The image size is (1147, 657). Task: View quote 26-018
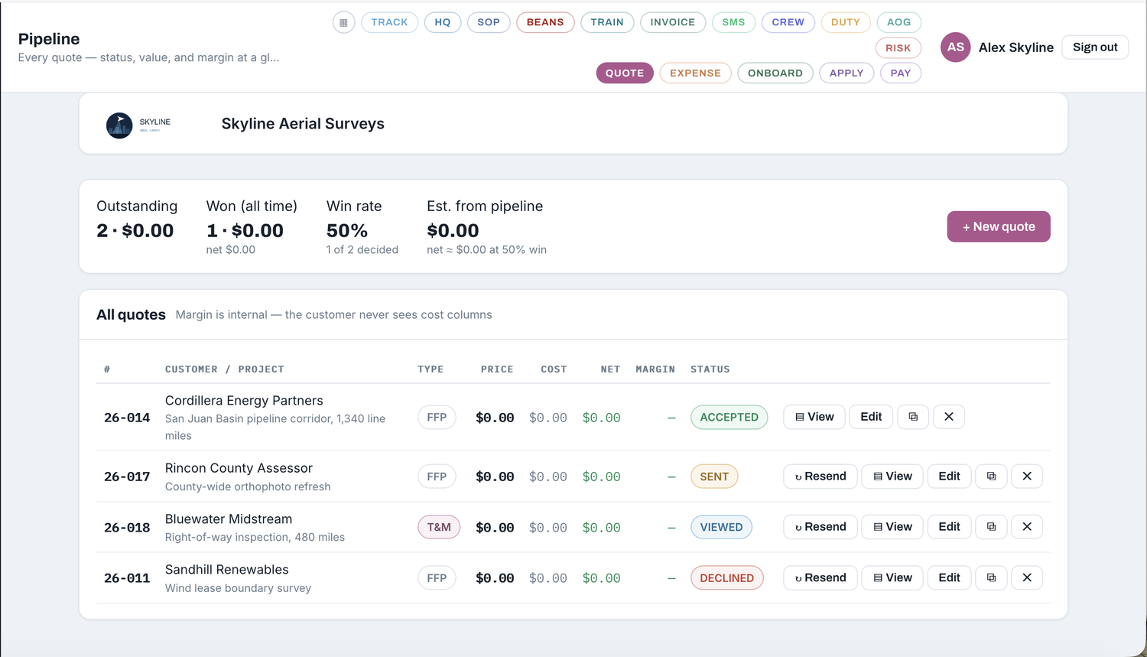[892, 527]
